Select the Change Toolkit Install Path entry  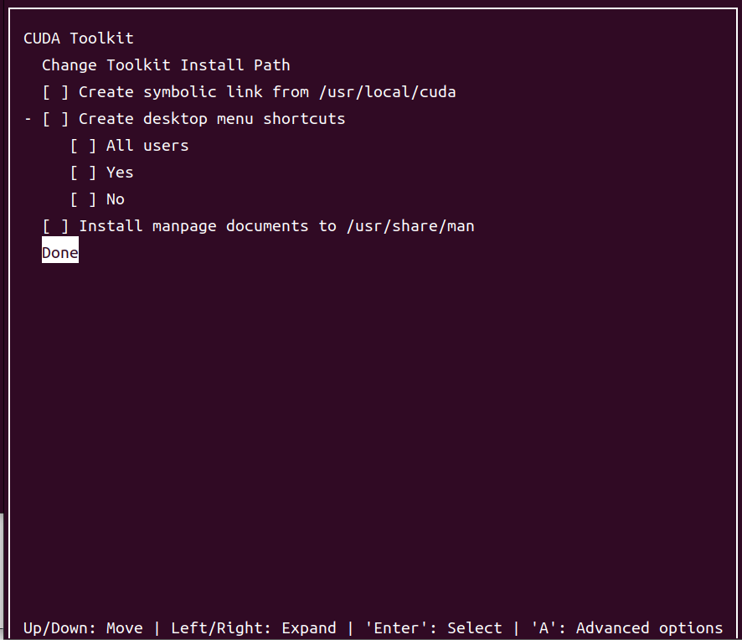(166, 65)
